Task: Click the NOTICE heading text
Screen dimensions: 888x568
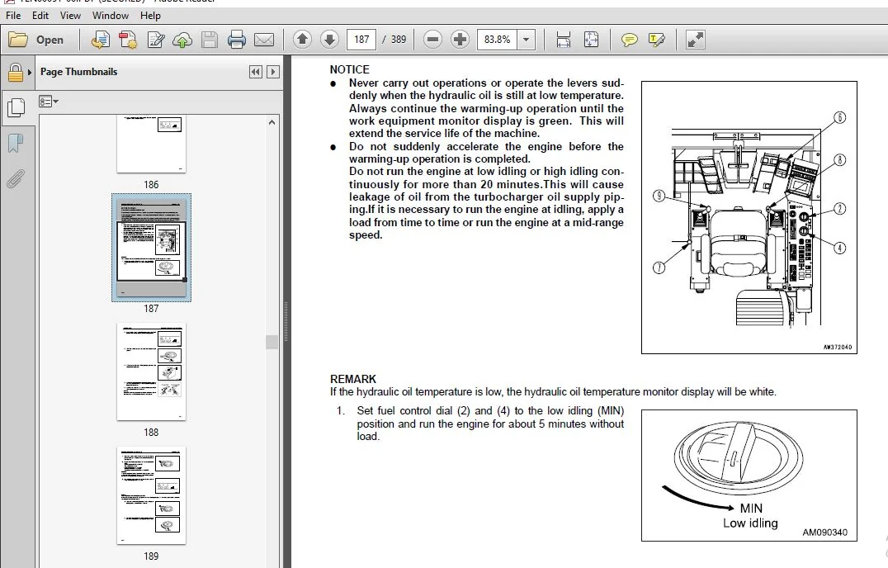Action: tap(349, 69)
